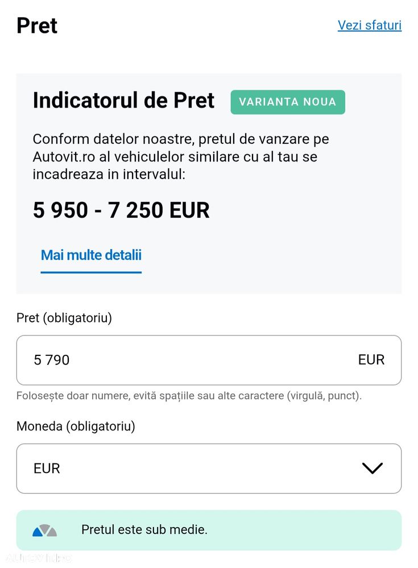Screen dimensions: 418x568
Task: Click the EUR suffix inside the price field
Action: 371,360
